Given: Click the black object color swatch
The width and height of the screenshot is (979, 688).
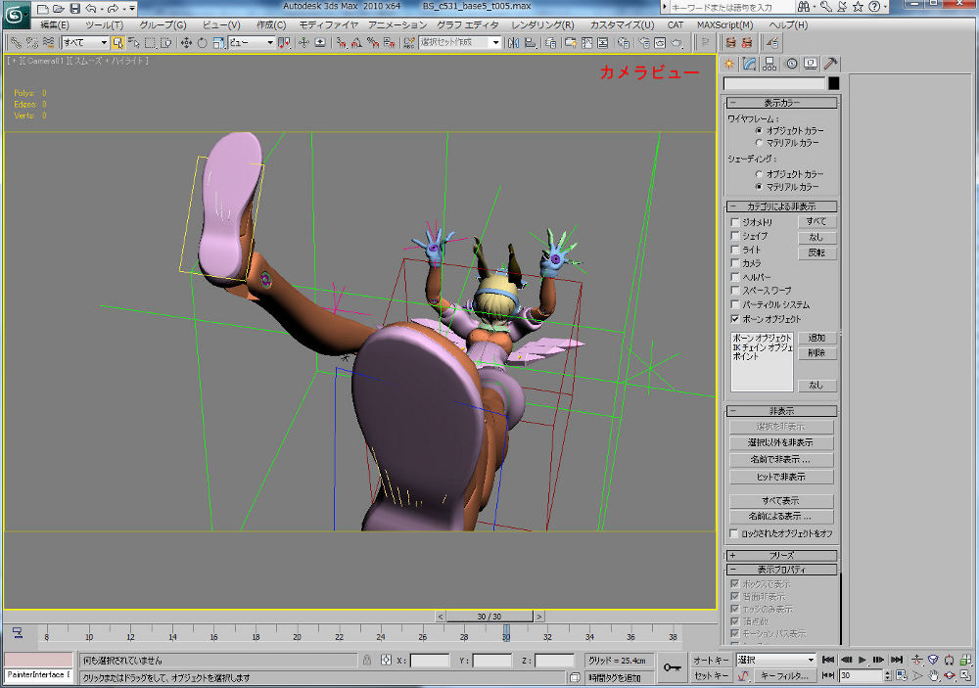Looking at the screenshot, I should 833,83.
